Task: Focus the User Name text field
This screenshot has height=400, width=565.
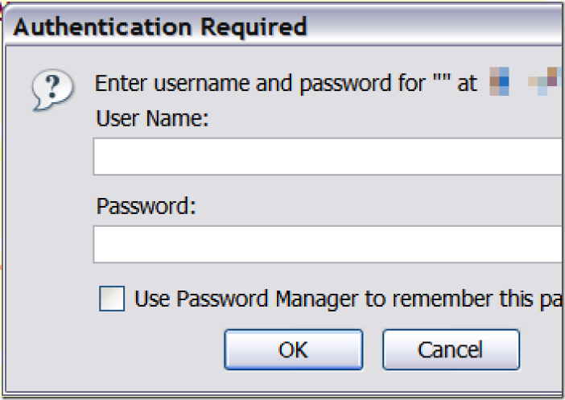Action: click(x=328, y=156)
